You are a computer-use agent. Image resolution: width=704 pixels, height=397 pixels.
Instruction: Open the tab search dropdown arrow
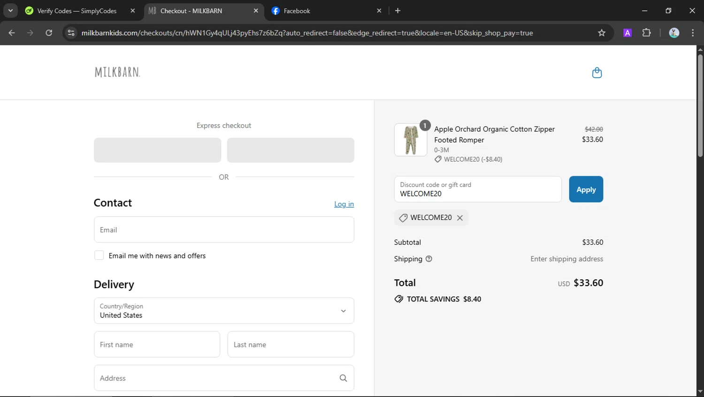click(10, 10)
